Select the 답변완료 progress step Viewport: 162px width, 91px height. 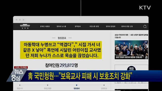click(x=104, y=88)
